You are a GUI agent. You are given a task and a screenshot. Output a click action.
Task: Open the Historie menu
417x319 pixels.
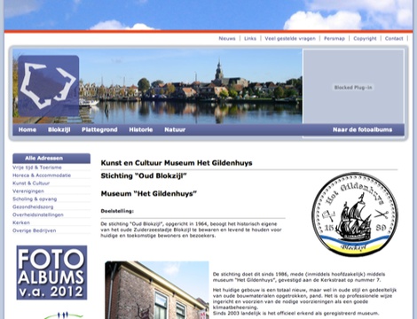(141, 129)
